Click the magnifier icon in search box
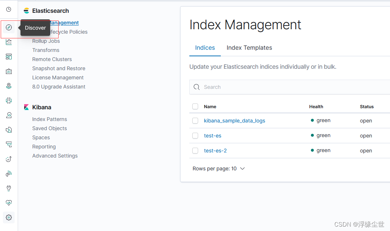Screen dimensions: 390x231 [197, 87]
